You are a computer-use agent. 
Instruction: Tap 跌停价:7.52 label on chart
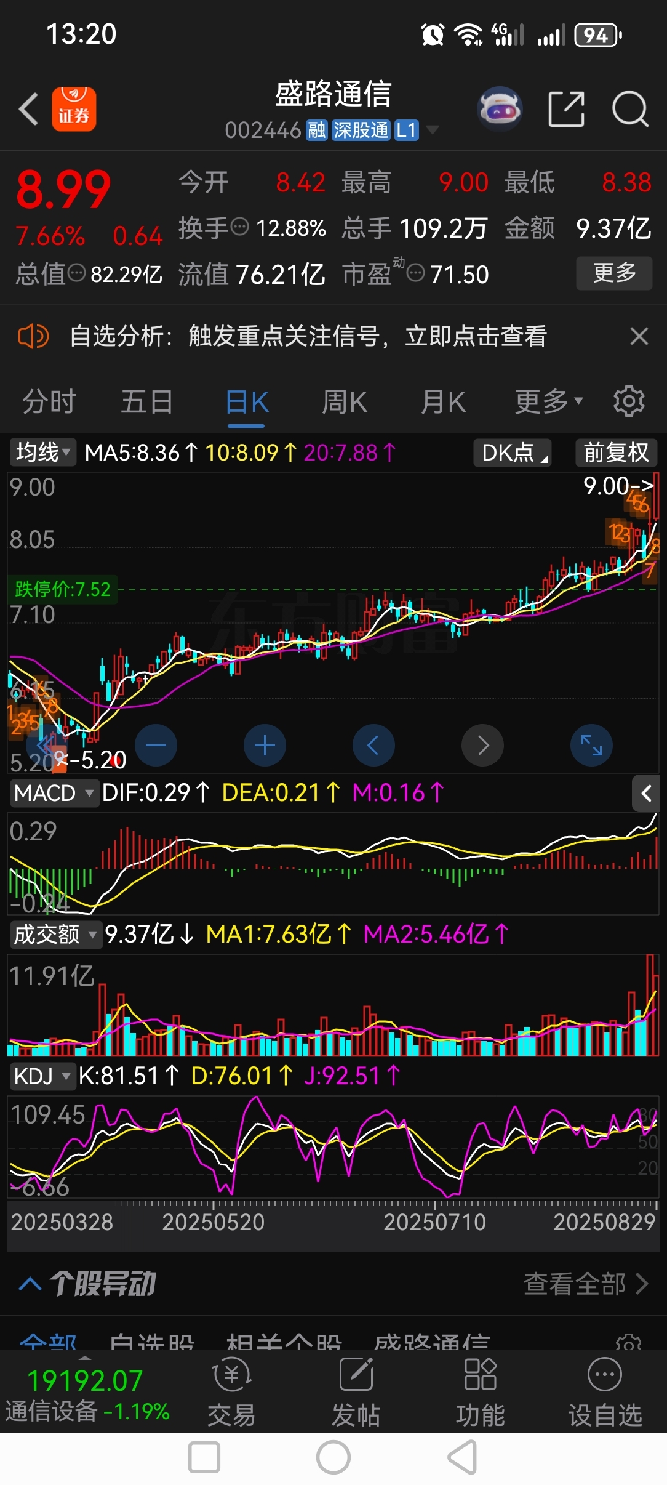[63, 589]
